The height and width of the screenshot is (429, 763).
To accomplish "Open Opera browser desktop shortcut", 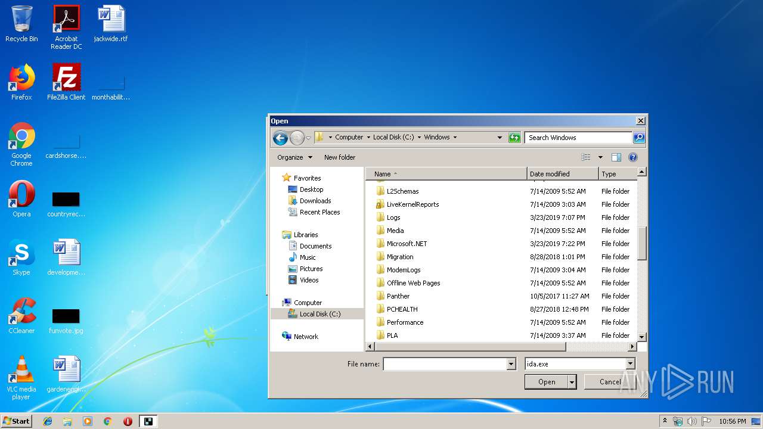I will [x=21, y=199].
